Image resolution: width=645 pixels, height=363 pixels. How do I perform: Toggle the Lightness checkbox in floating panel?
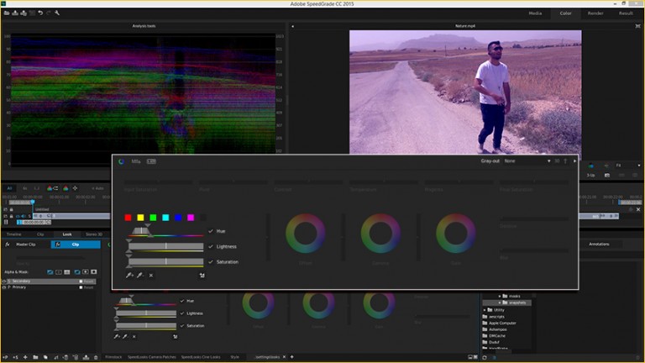click(x=211, y=246)
